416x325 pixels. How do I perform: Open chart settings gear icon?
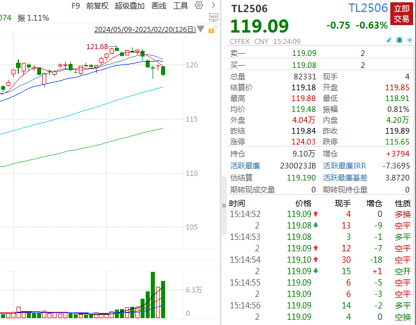(x=199, y=5)
